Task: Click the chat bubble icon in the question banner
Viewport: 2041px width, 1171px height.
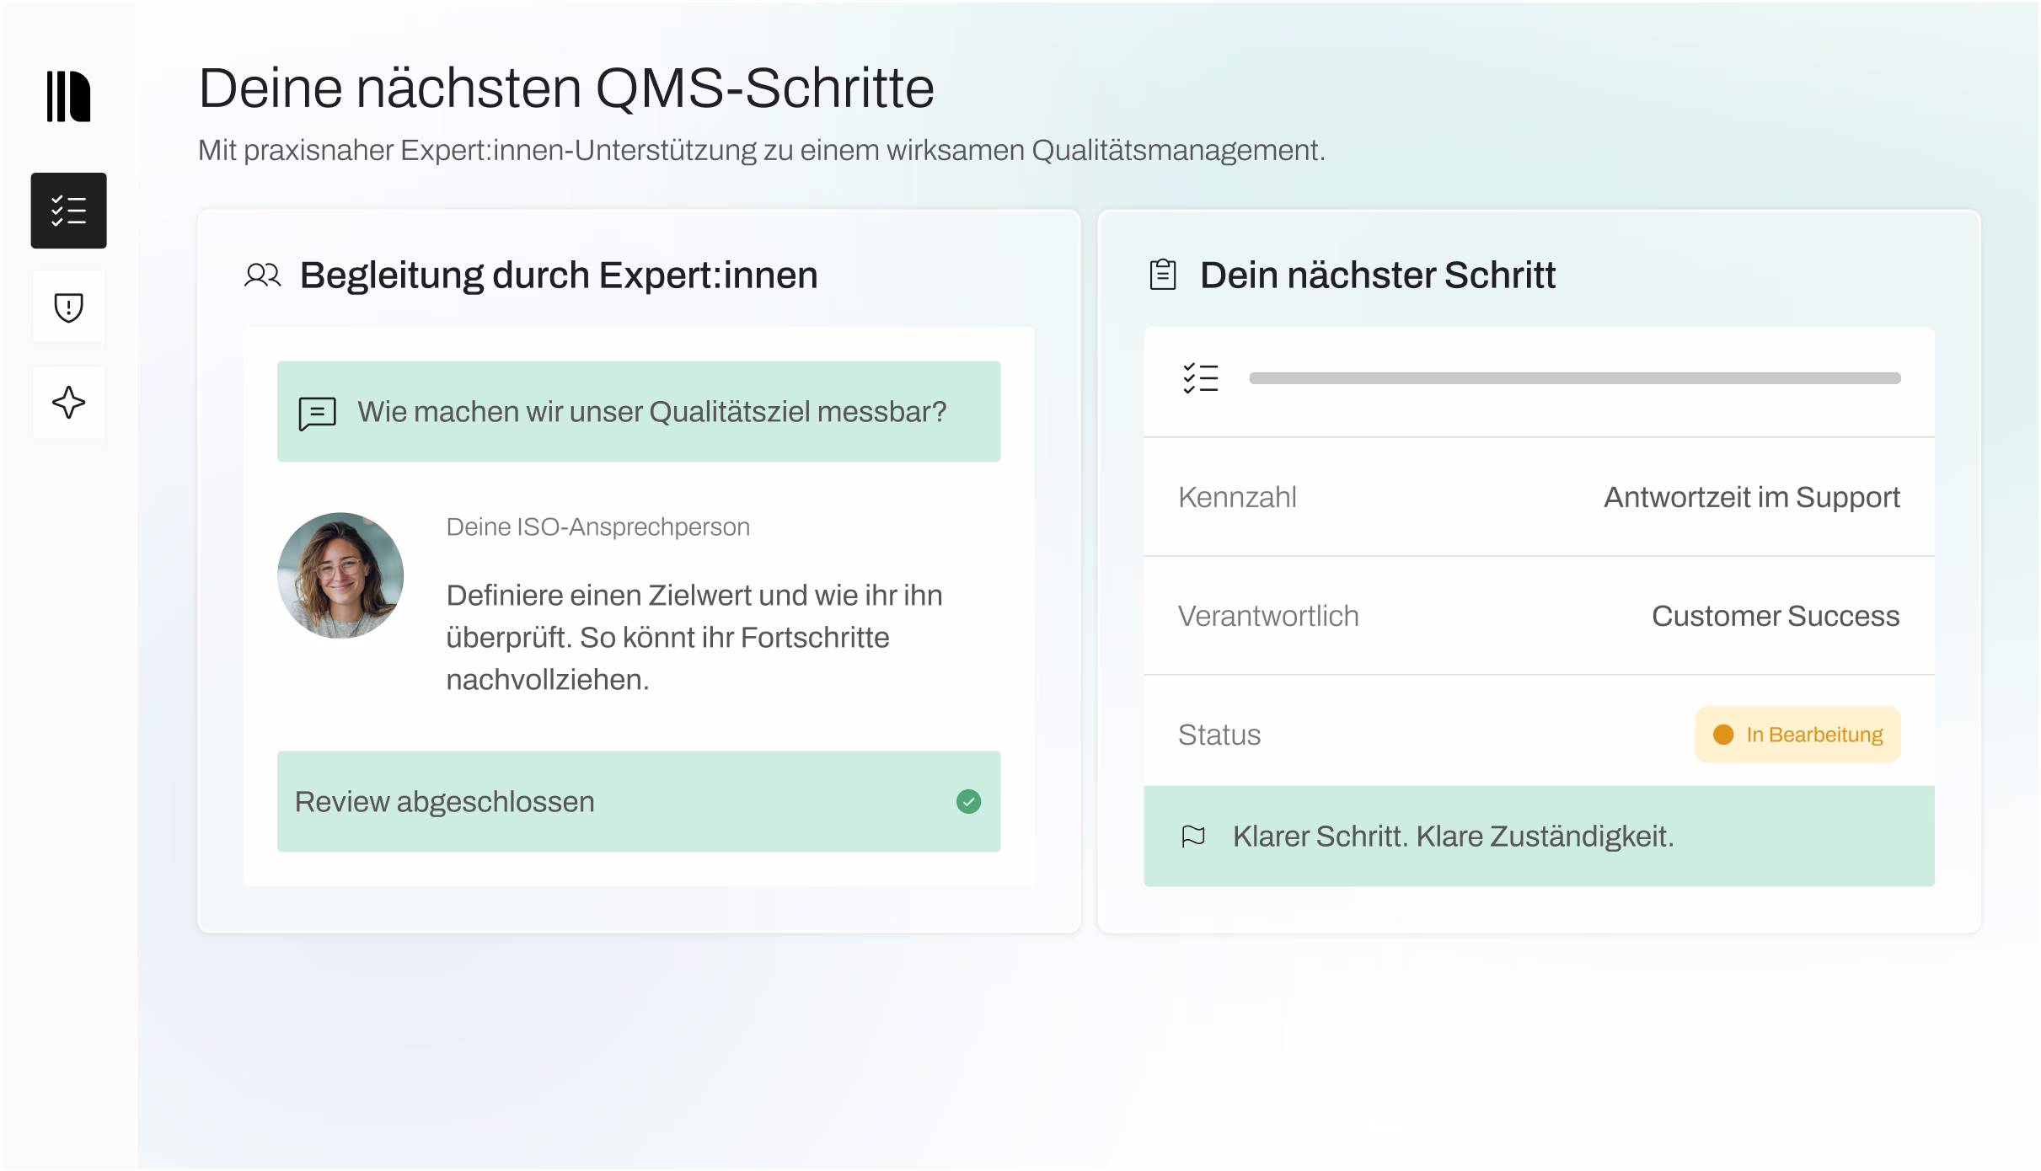Action: coord(318,414)
